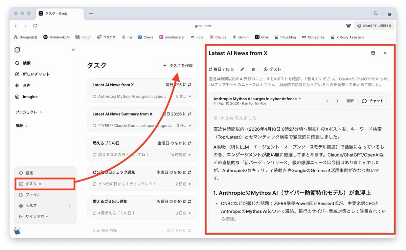
Task: Open Moneytree bookmark
Action: point(313,37)
